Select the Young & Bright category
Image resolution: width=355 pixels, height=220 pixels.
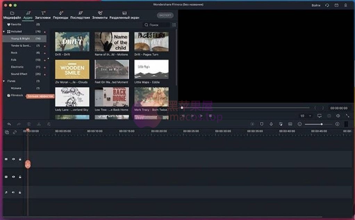coord(25,38)
